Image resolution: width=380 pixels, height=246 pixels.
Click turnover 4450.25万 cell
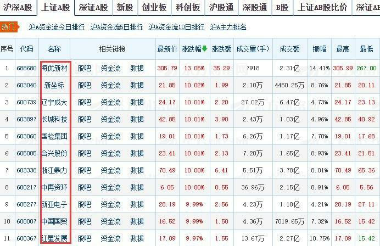(x=289, y=85)
